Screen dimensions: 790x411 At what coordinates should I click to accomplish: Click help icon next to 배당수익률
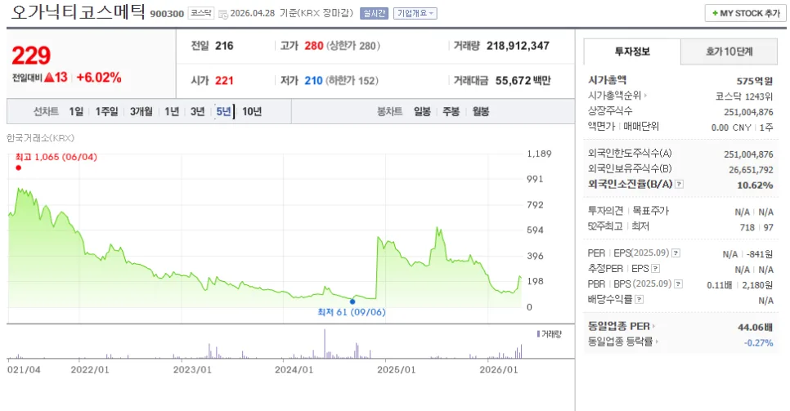(639, 300)
